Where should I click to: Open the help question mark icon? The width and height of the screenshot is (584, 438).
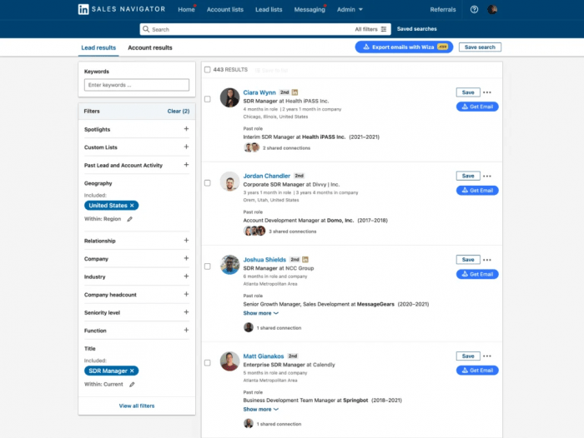coord(474,10)
